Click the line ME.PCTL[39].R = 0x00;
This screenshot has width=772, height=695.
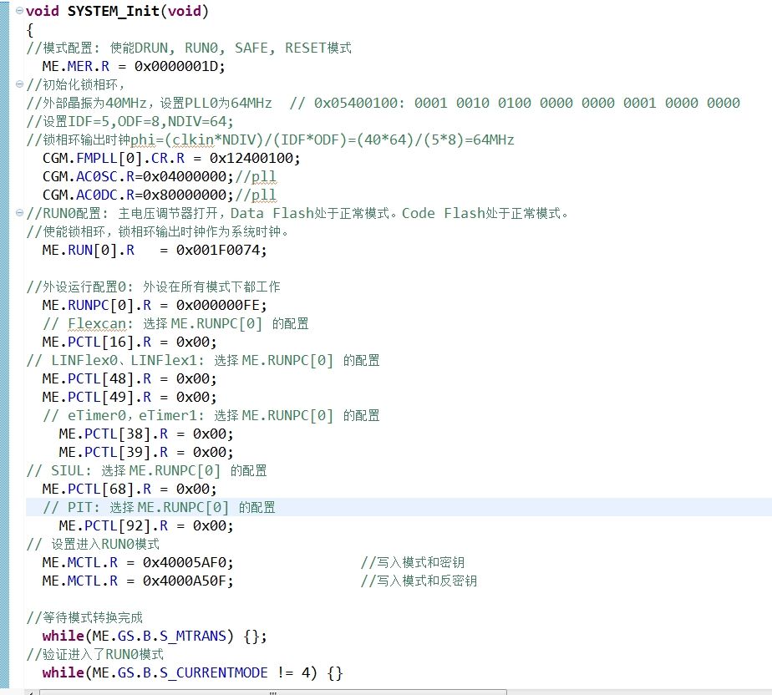click(x=145, y=452)
